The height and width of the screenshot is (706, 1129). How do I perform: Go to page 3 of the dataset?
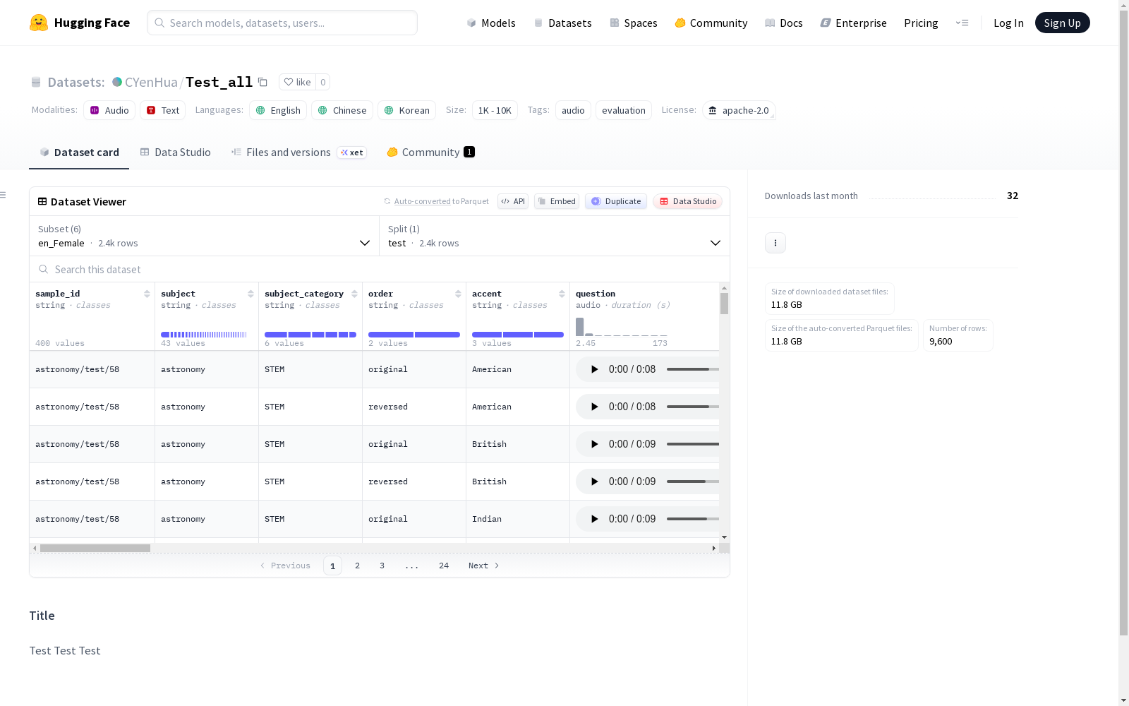[382, 566]
